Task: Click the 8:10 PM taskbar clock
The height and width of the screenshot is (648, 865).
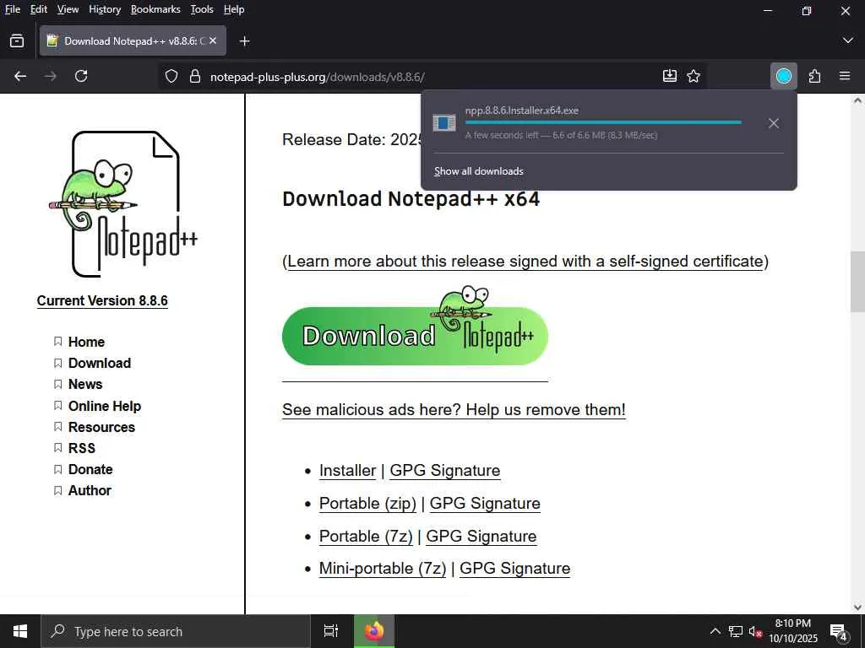Action: coord(793,631)
